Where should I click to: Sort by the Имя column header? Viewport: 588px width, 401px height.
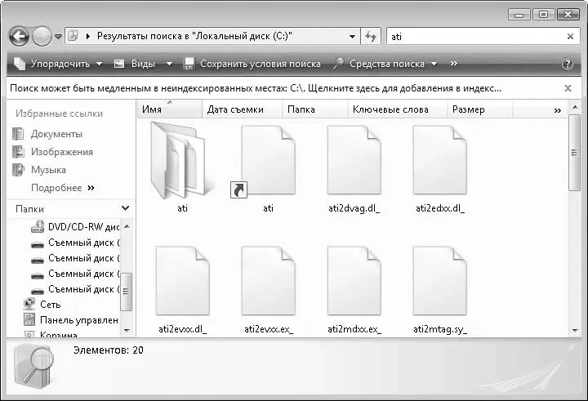(152, 109)
